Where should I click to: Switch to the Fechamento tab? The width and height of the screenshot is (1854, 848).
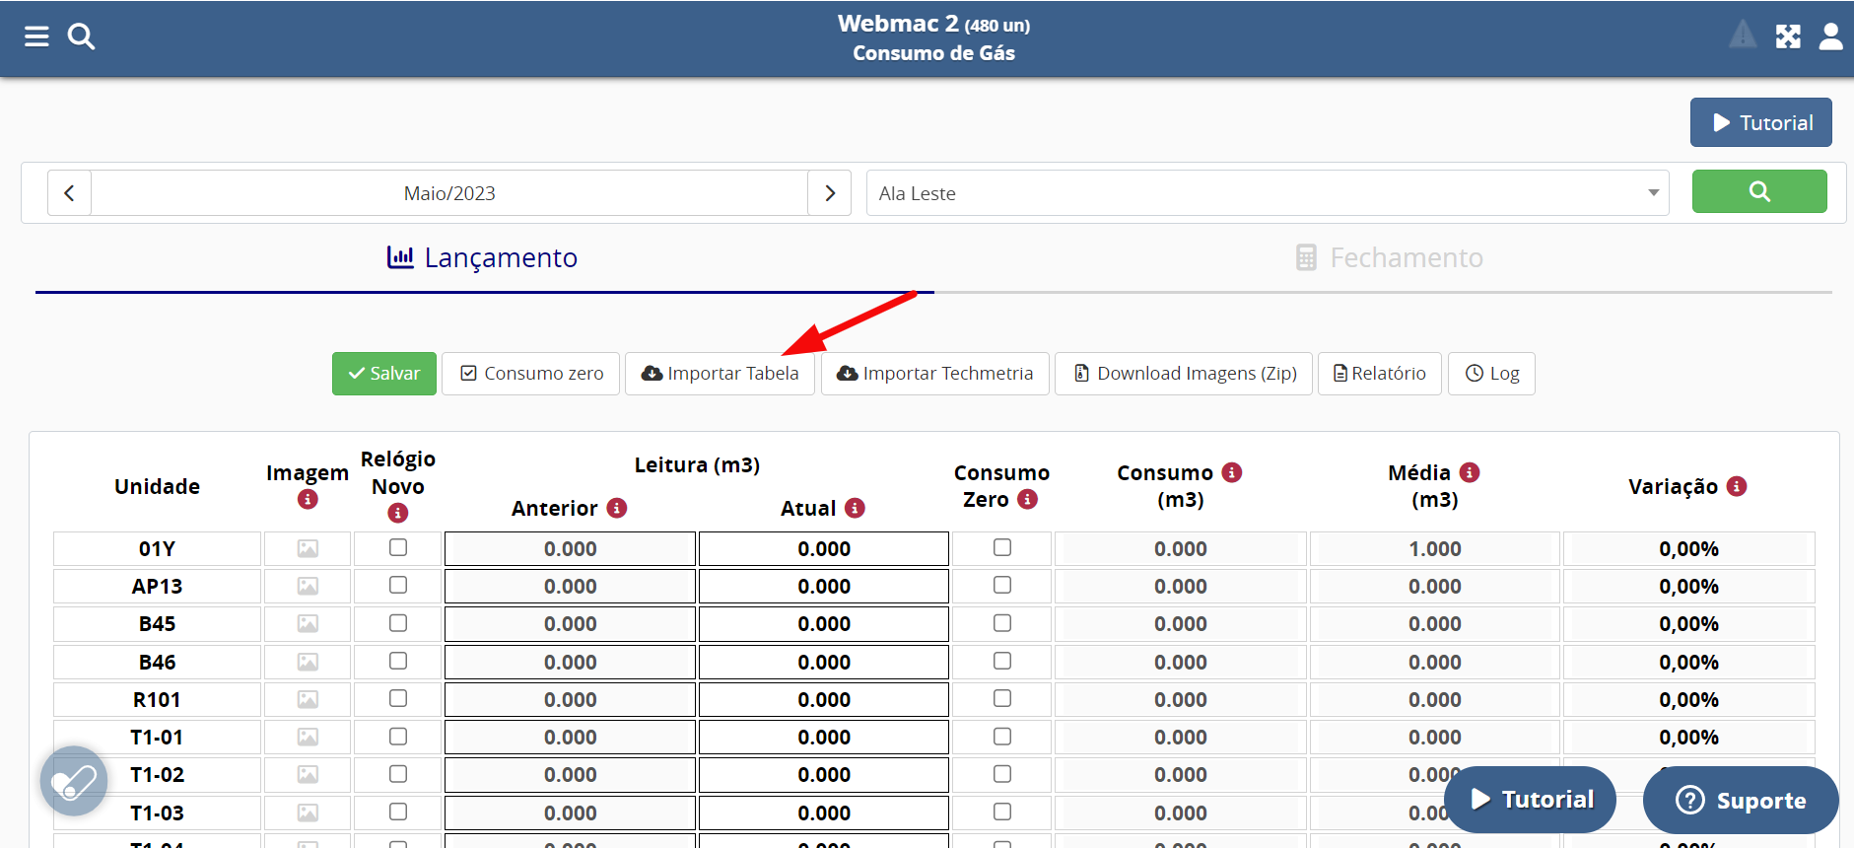click(x=1388, y=258)
